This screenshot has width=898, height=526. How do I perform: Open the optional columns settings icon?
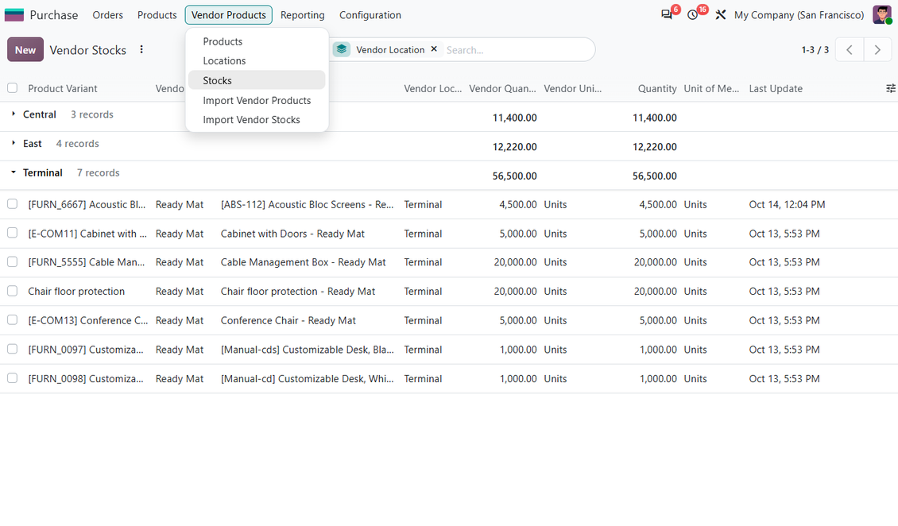pyautogui.click(x=891, y=88)
